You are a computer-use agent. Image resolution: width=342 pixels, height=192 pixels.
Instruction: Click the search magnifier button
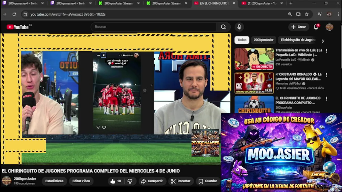[x=223, y=27]
